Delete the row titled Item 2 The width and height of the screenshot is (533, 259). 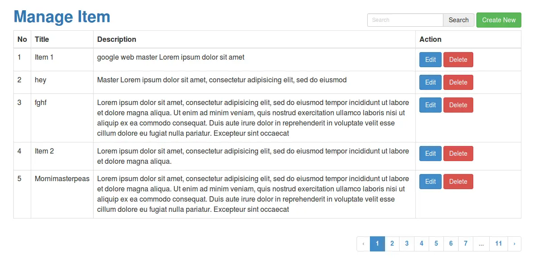pos(458,153)
